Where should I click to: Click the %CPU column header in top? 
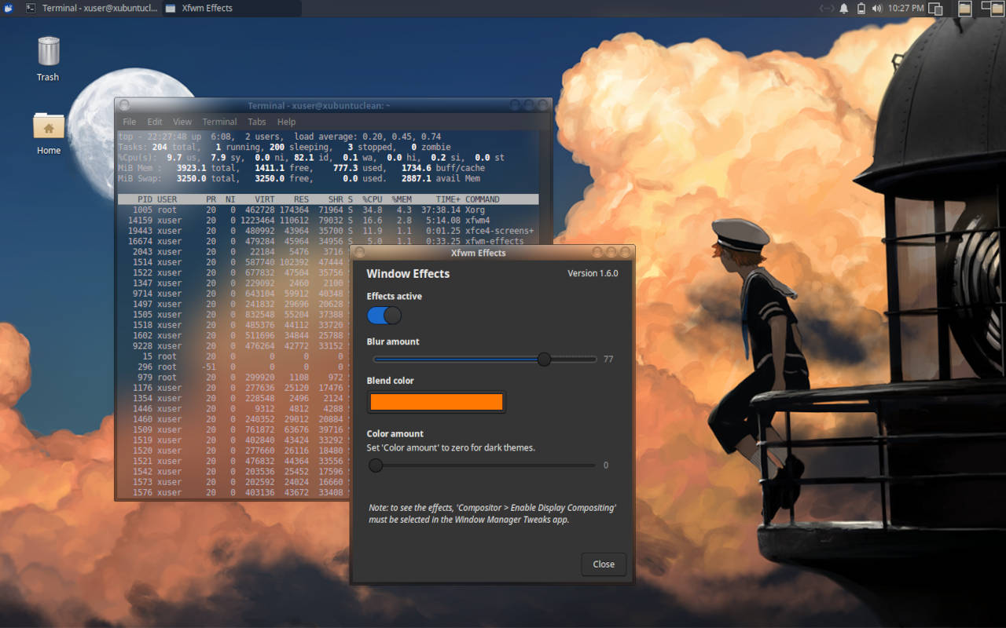372,199
